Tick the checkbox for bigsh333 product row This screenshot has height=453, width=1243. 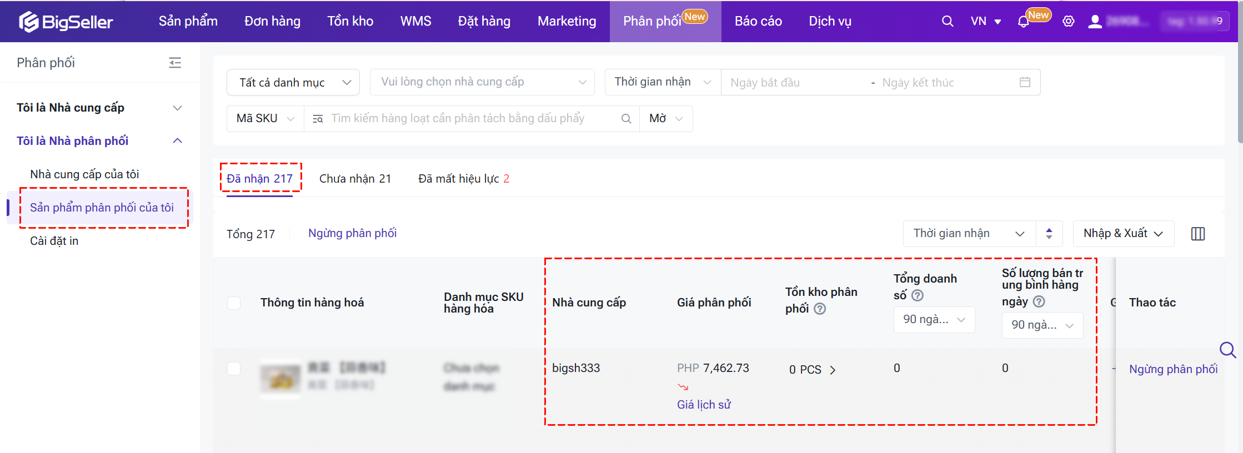point(234,369)
